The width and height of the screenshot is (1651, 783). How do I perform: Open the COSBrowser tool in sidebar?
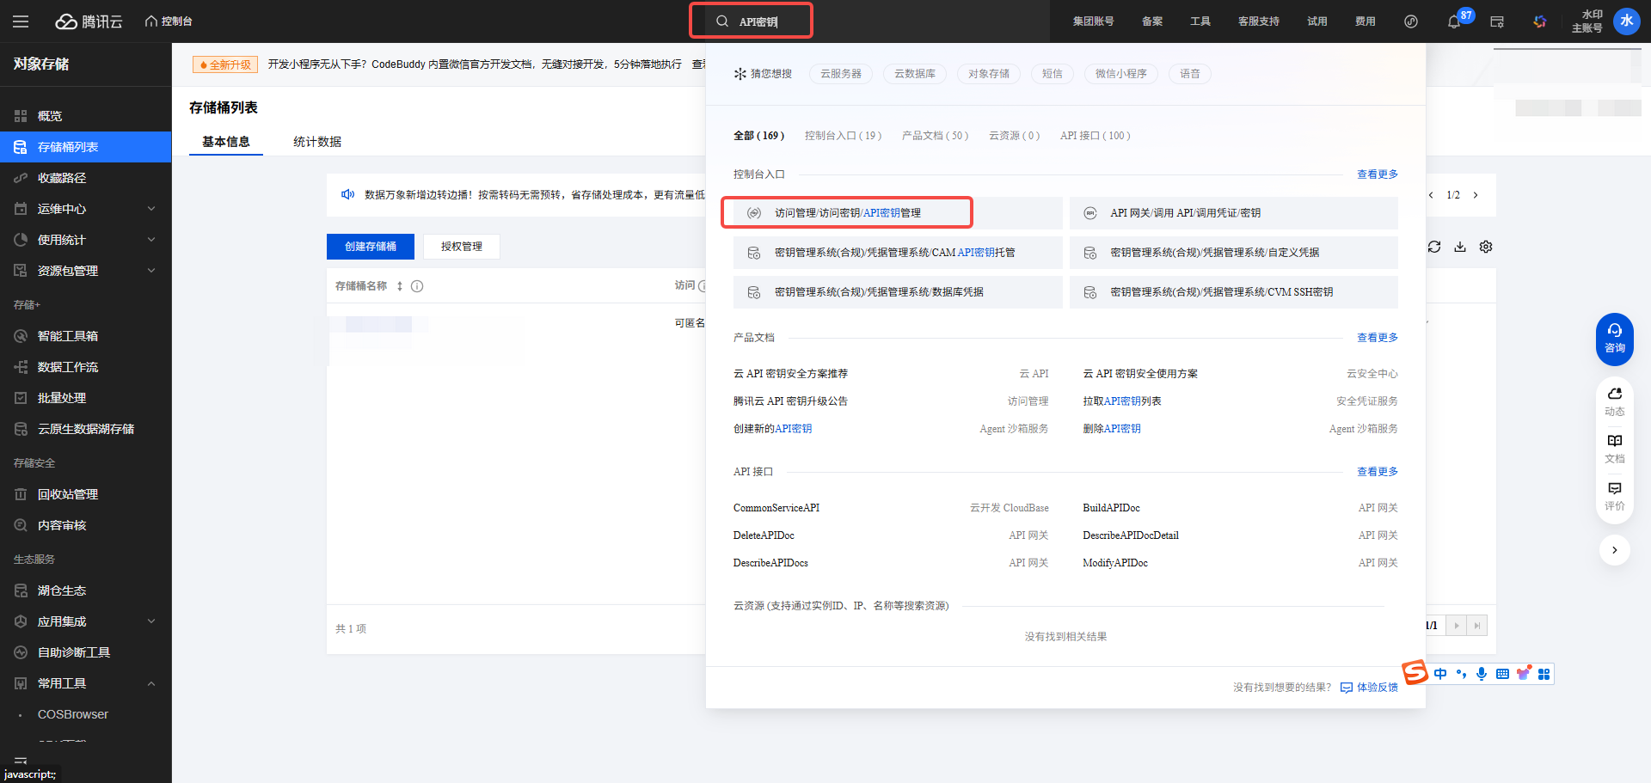tap(72, 714)
